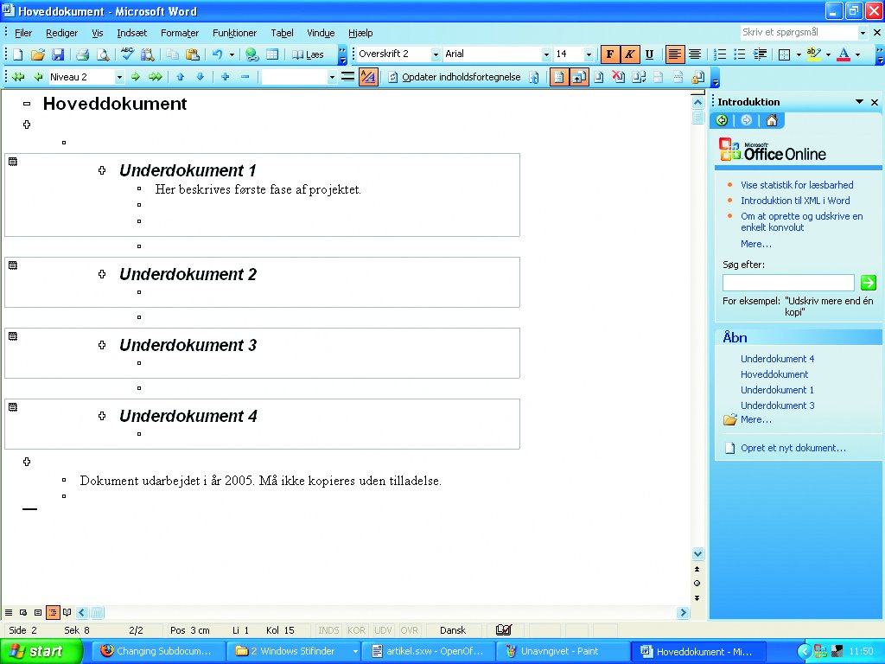Open reading layout Læs button

(308, 54)
